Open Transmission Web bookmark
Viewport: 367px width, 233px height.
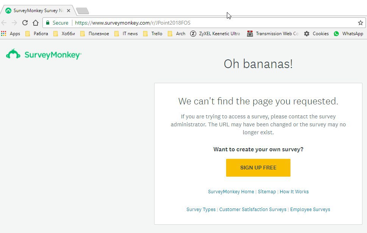click(273, 34)
